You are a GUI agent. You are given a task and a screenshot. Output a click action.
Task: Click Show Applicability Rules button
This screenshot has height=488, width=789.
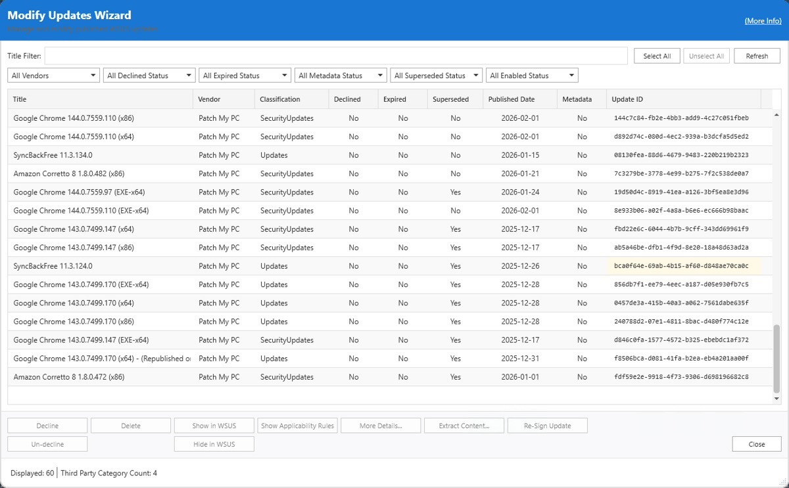[297, 426]
